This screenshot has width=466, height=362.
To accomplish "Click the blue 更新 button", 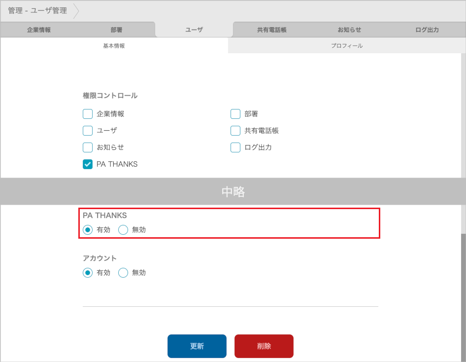I will [197, 346].
